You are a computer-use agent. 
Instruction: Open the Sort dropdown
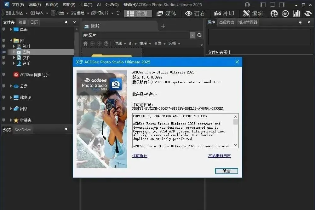[x=145, y=44]
